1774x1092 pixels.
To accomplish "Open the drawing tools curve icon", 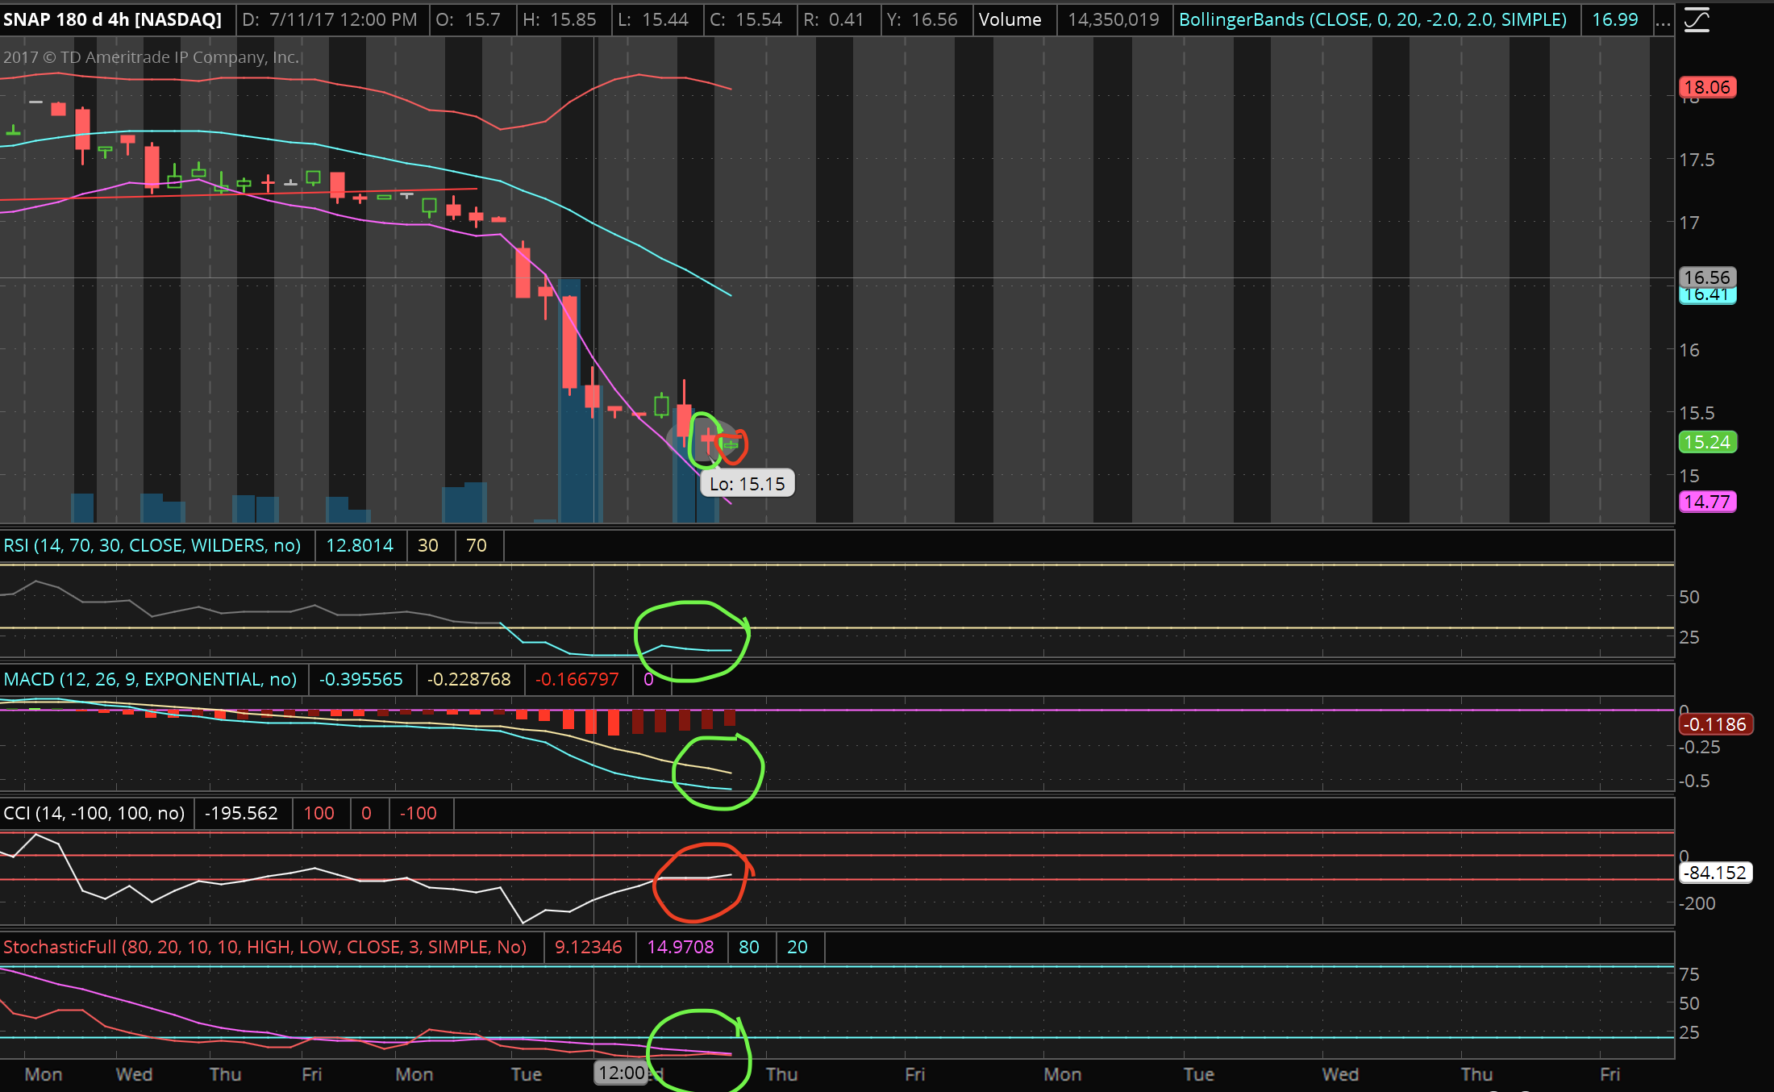I will click(1697, 19).
